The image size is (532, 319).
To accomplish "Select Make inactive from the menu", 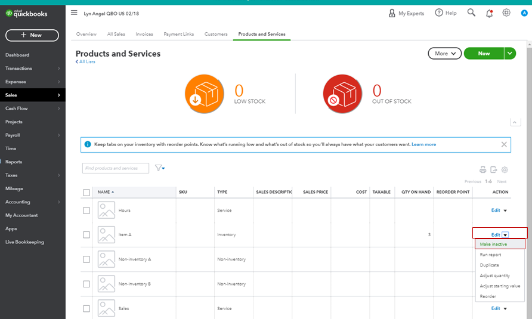I will (493, 244).
